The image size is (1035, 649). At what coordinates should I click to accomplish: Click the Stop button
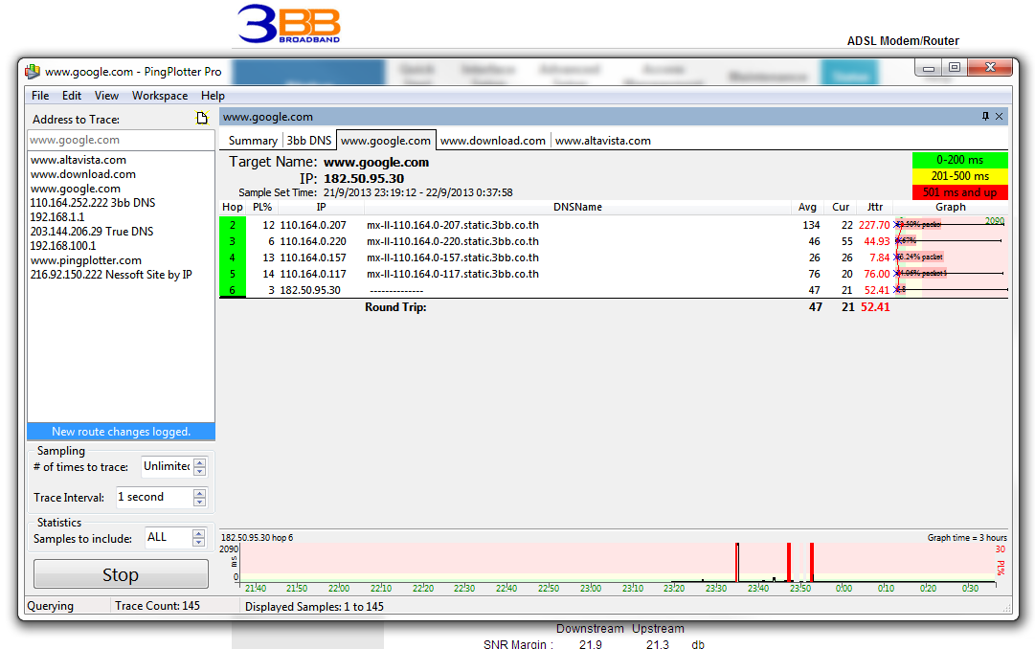click(x=121, y=574)
